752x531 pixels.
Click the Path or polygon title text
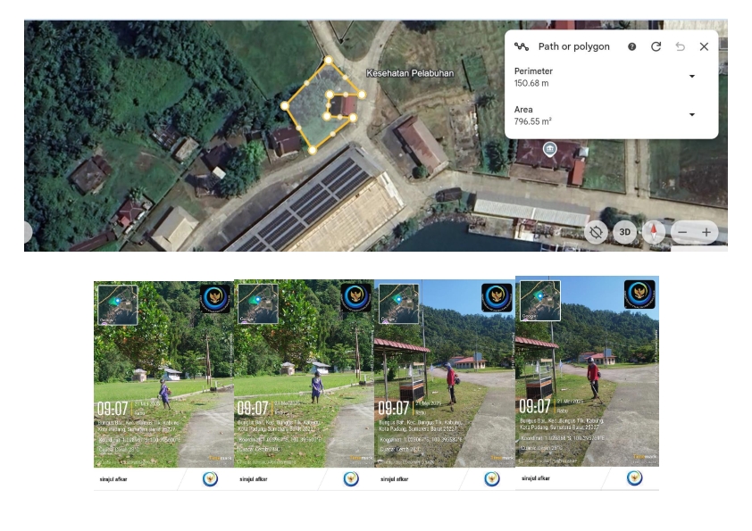point(573,46)
